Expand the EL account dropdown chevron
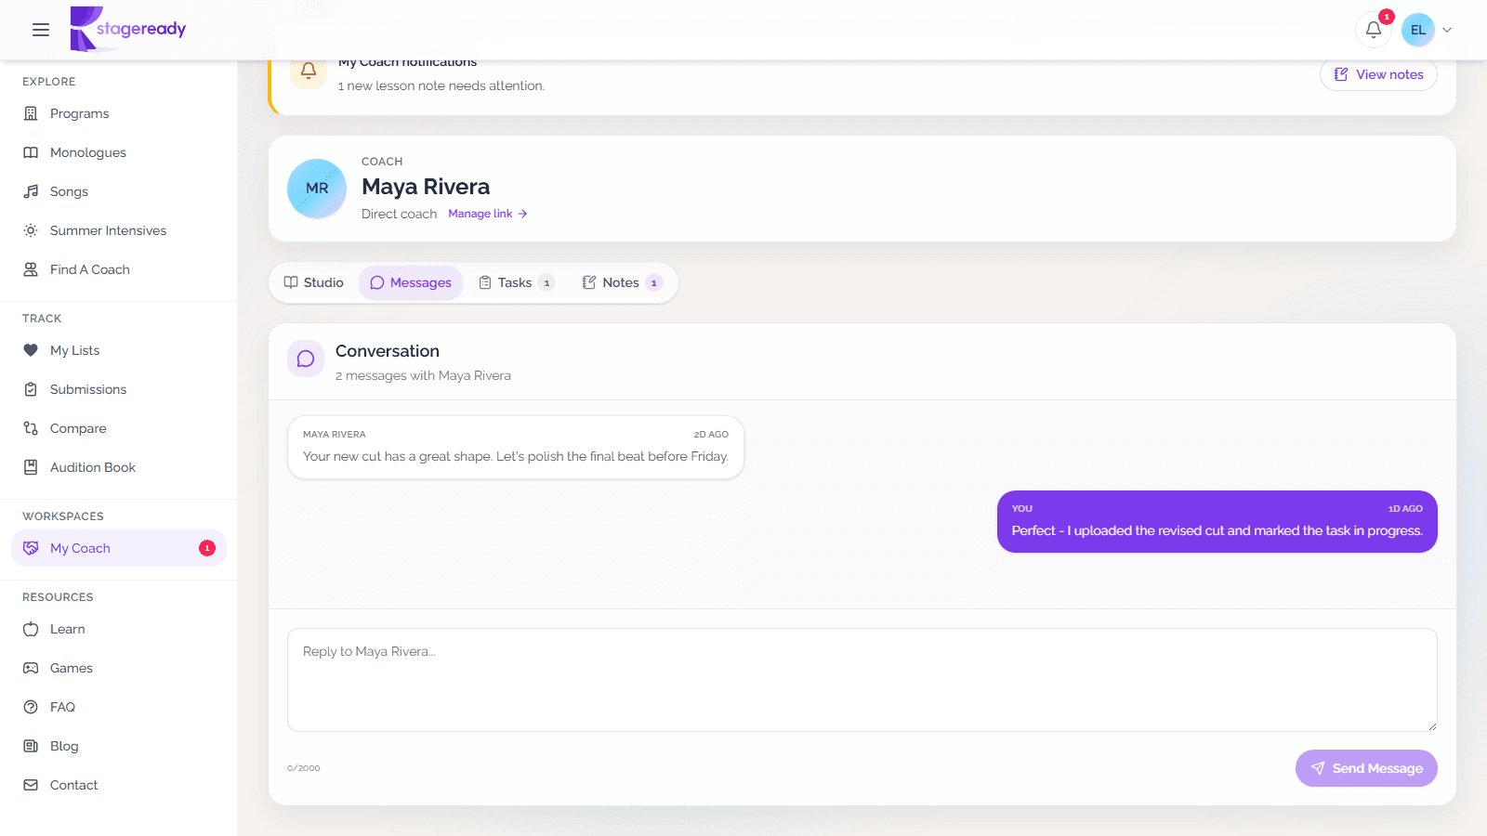This screenshot has width=1487, height=836. 1446,30
